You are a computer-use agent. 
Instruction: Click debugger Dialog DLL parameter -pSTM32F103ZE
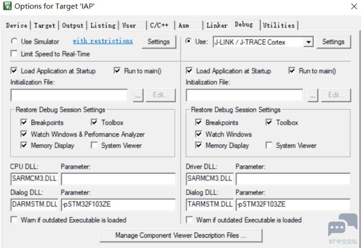click(293, 205)
